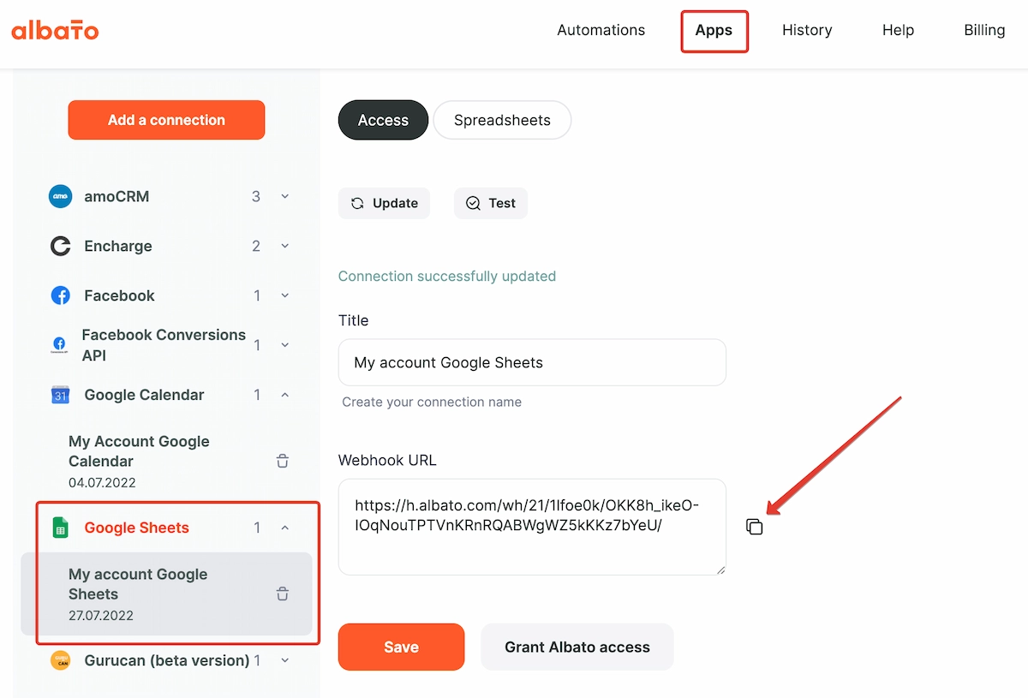Go to the Billing page
The height and width of the screenshot is (698, 1028).
click(983, 30)
